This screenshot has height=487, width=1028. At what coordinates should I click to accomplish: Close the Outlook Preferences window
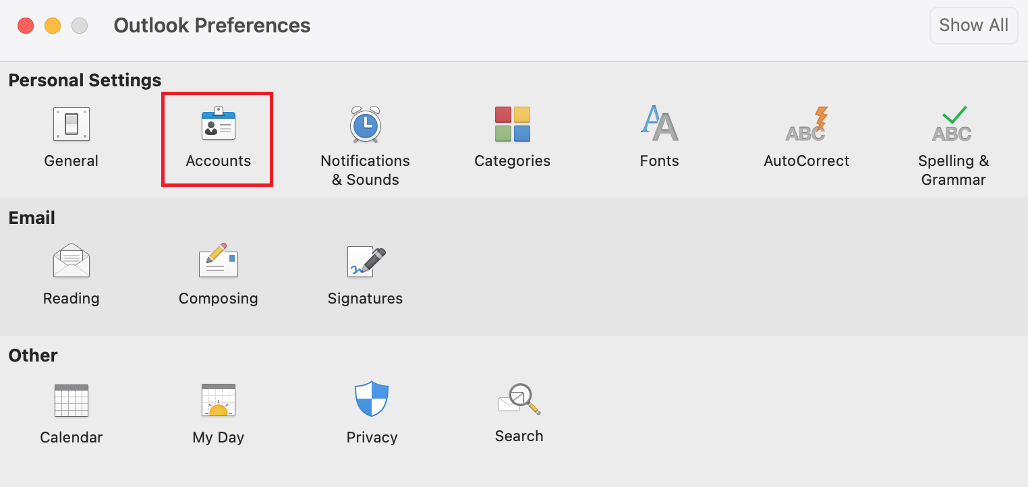click(26, 26)
